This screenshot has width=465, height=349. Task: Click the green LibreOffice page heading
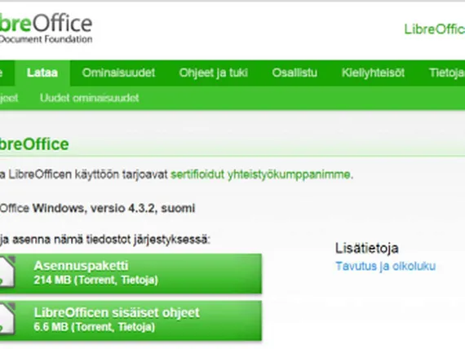[x=34, y=144]
